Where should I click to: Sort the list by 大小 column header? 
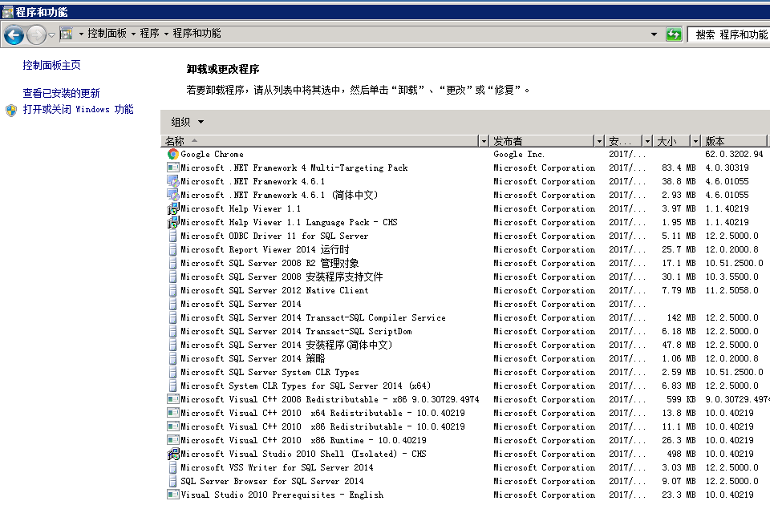tap(671, 141)
